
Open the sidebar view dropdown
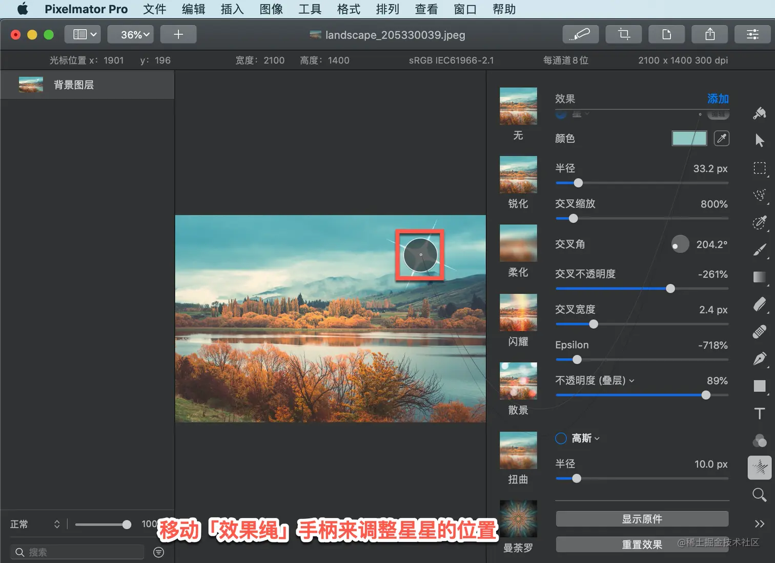[83, 34]
